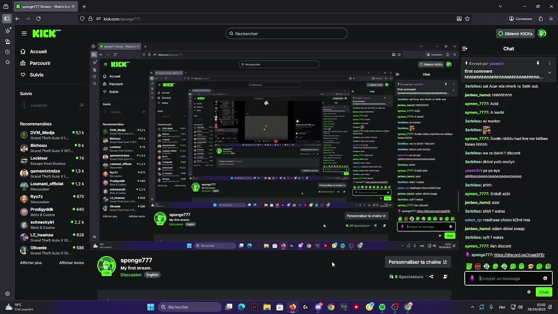The width and height of the screenshot is (558, 314).
Task: Click the Spectateurs viewer count
Action: click(x=406, y=276)
